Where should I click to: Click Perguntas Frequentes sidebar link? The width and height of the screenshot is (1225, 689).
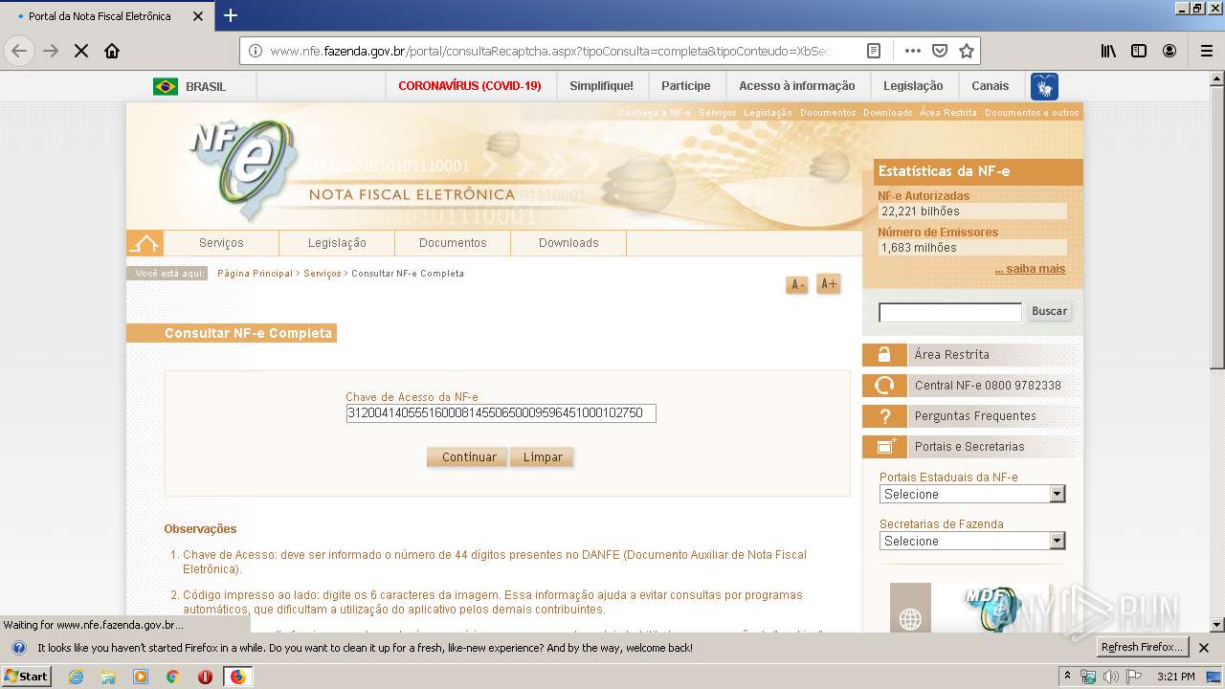975,416
